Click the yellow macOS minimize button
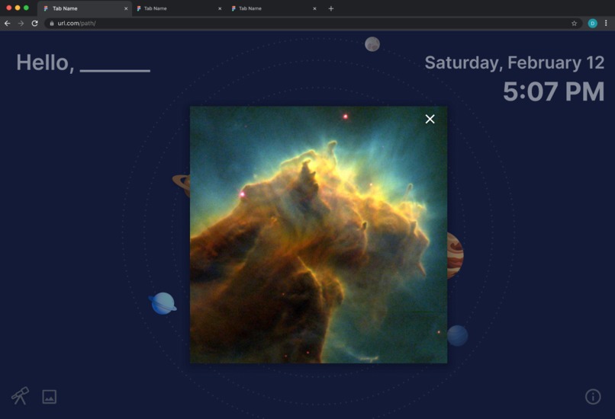Screen dimensions: 615x419 tap(18, 8)
